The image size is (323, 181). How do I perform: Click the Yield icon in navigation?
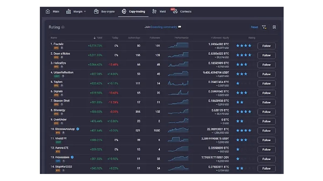click(x=154, y=12)
